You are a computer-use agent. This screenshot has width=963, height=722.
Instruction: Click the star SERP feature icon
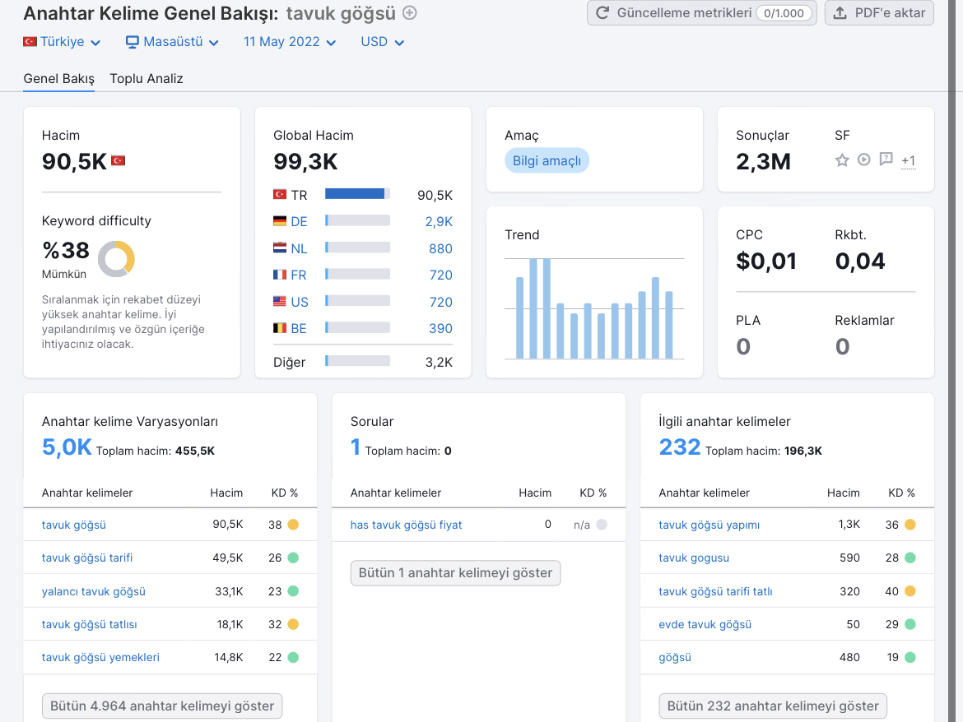[842, 160]
